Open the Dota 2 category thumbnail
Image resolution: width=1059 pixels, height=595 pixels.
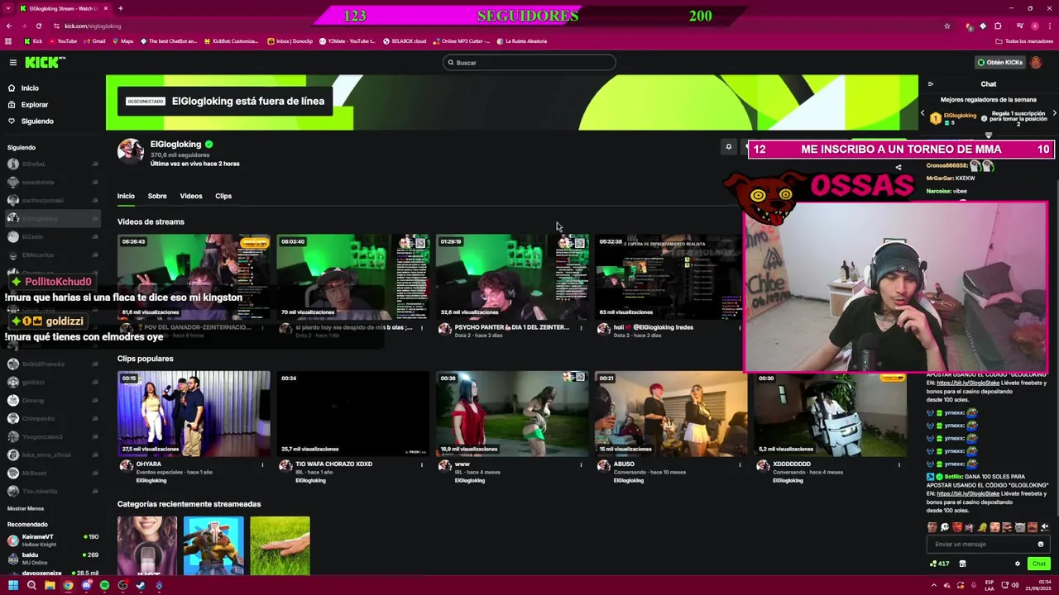pyautogui.click(x=213, y=545)
